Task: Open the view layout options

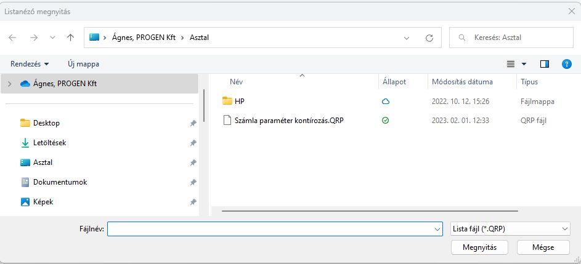Action: point(516,64)
